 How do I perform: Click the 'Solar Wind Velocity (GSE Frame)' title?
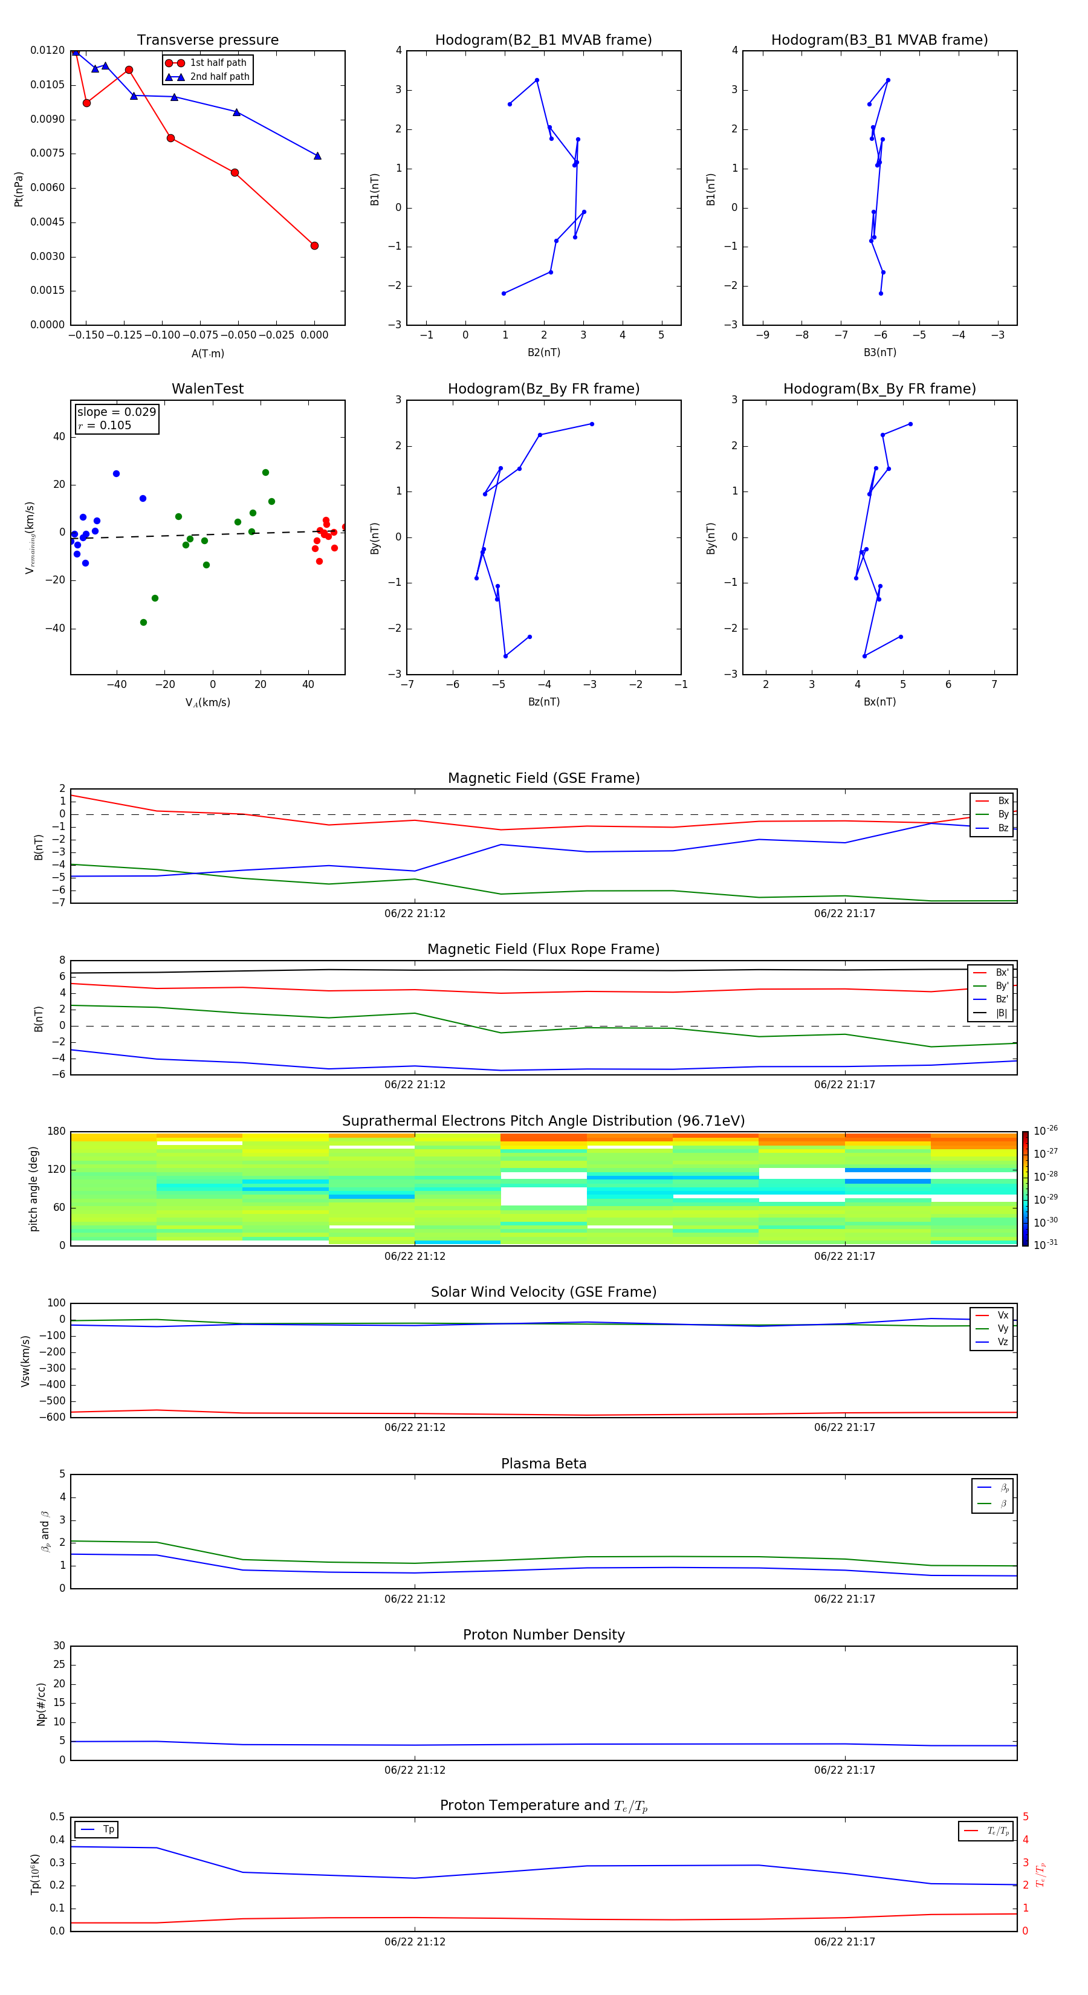pos(543,1293)
